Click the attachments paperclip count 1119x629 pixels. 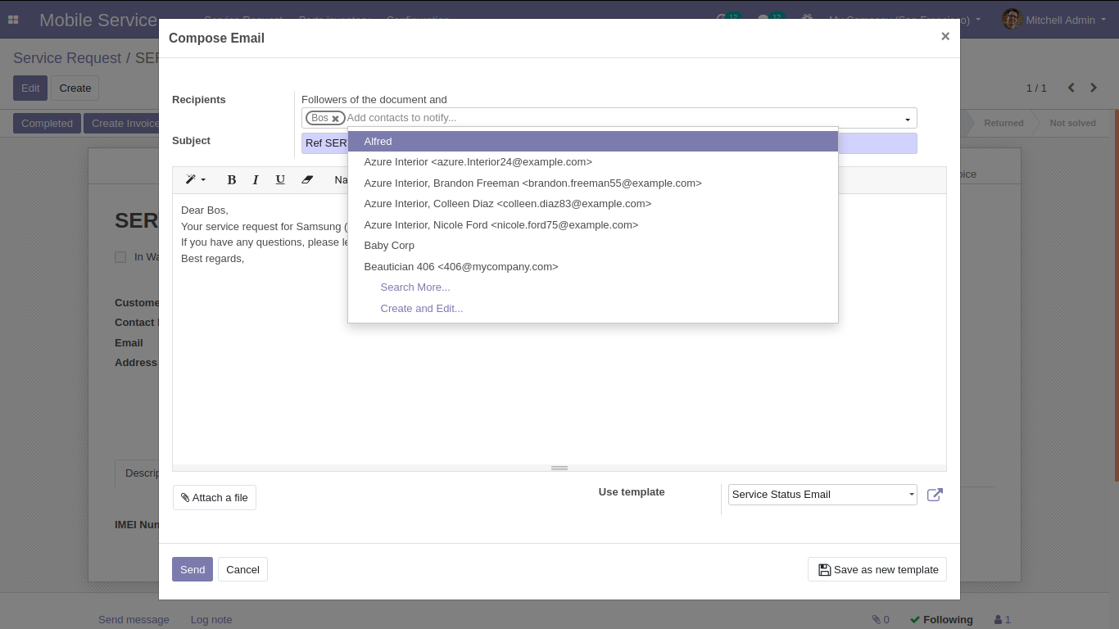tap(881, 620)
